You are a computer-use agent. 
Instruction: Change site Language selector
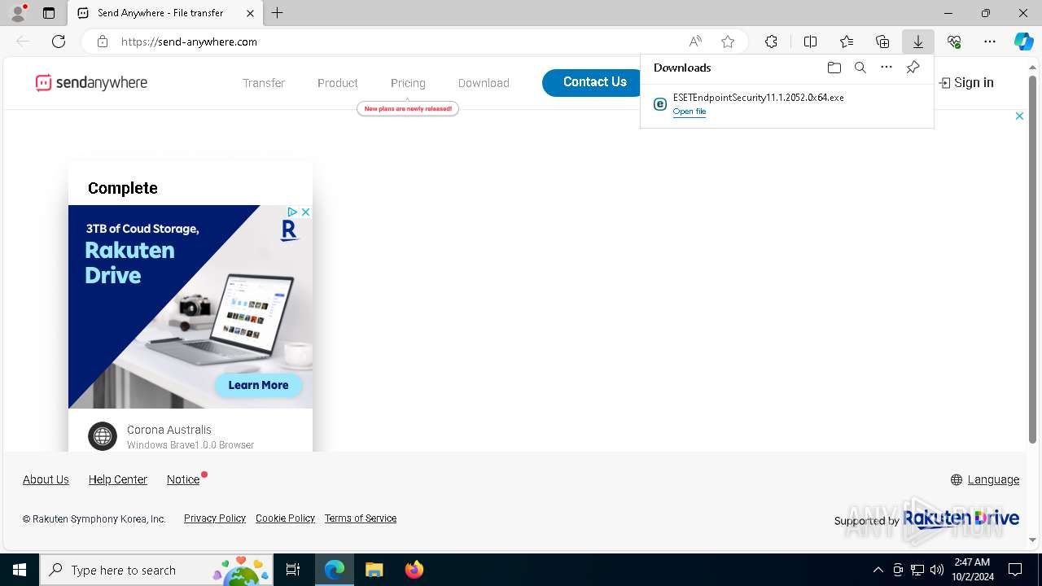[985, 479]
